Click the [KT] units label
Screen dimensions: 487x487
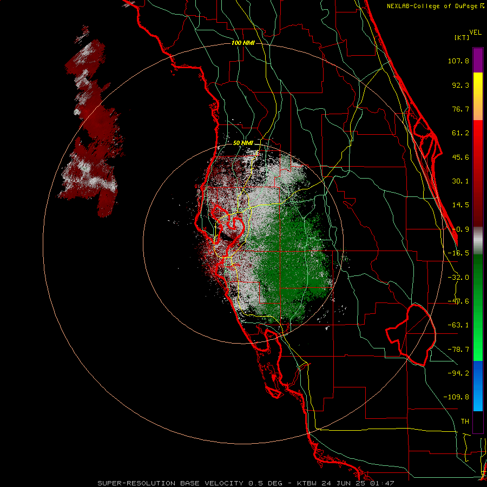point(462,37)
